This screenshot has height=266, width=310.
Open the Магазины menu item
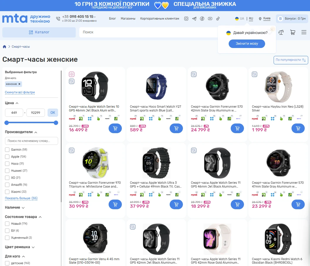128,18
